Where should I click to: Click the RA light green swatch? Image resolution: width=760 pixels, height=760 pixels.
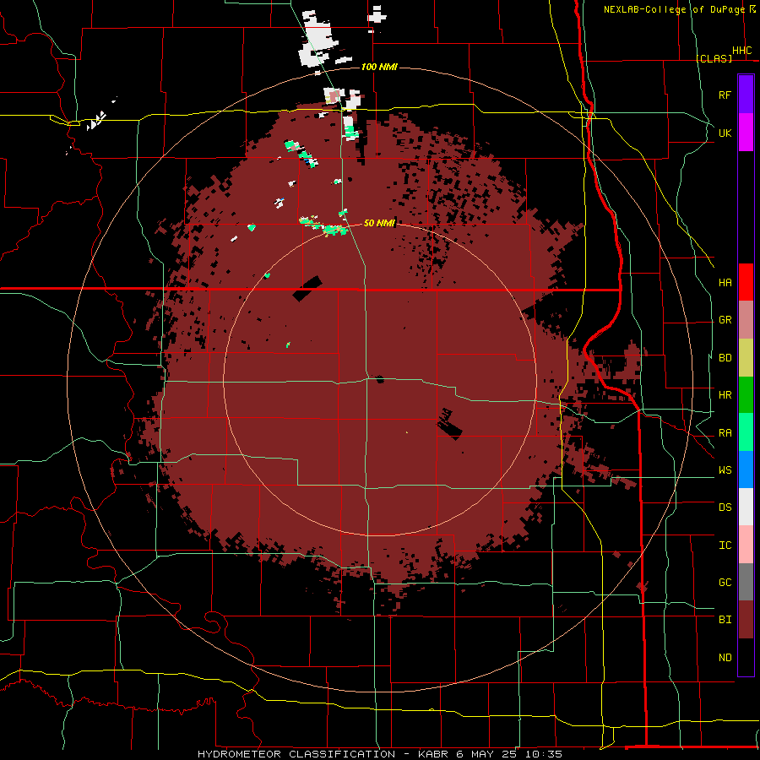pyautogui.click(x=746, y=432)
